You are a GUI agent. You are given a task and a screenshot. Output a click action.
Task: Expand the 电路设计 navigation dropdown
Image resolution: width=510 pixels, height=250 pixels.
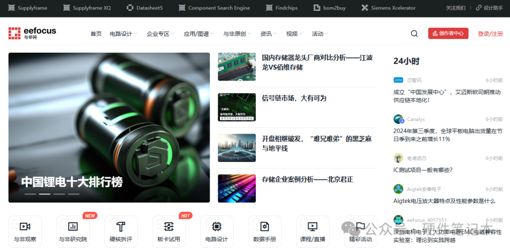(x=123, y=34)
